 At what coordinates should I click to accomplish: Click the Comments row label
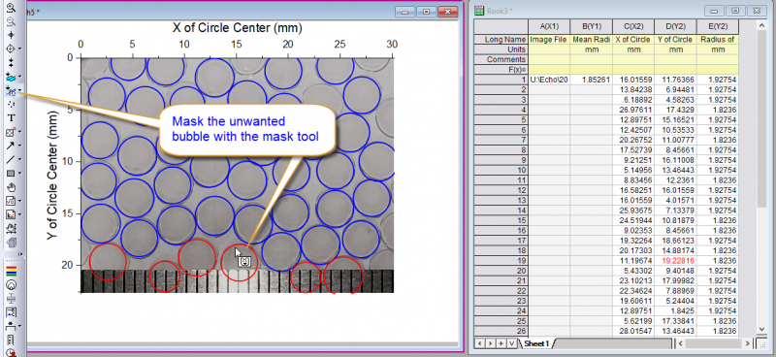click(x=501, y=59)
